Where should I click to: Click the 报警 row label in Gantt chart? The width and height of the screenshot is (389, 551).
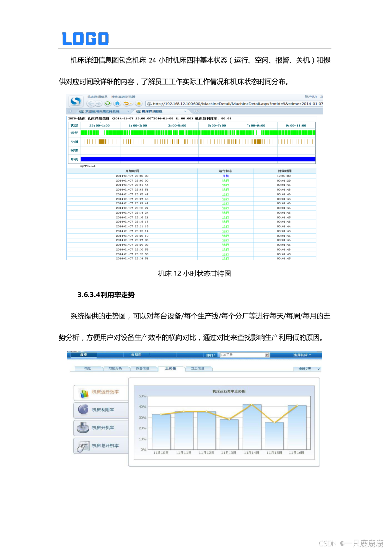(x=74, y=151)
